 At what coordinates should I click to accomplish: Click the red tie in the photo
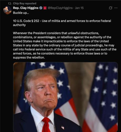(46, 125)
